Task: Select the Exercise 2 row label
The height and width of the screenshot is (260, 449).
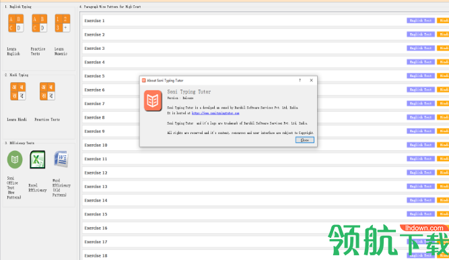Action: (x=94, y=34)
